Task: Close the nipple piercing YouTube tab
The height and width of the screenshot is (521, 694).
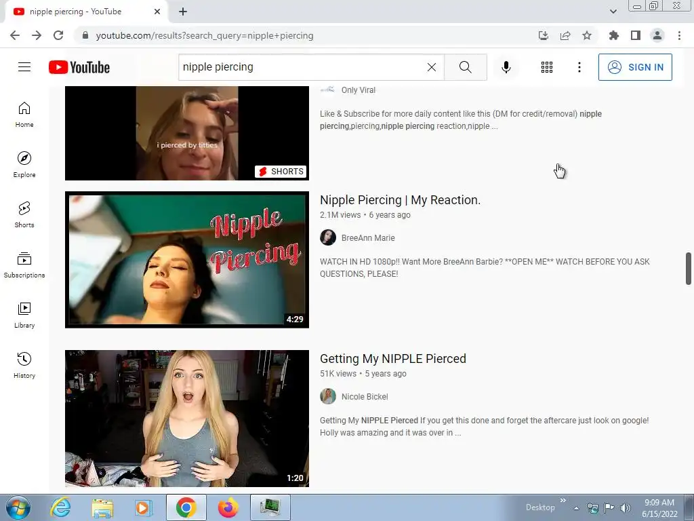Action: click(x=157, y=12)
